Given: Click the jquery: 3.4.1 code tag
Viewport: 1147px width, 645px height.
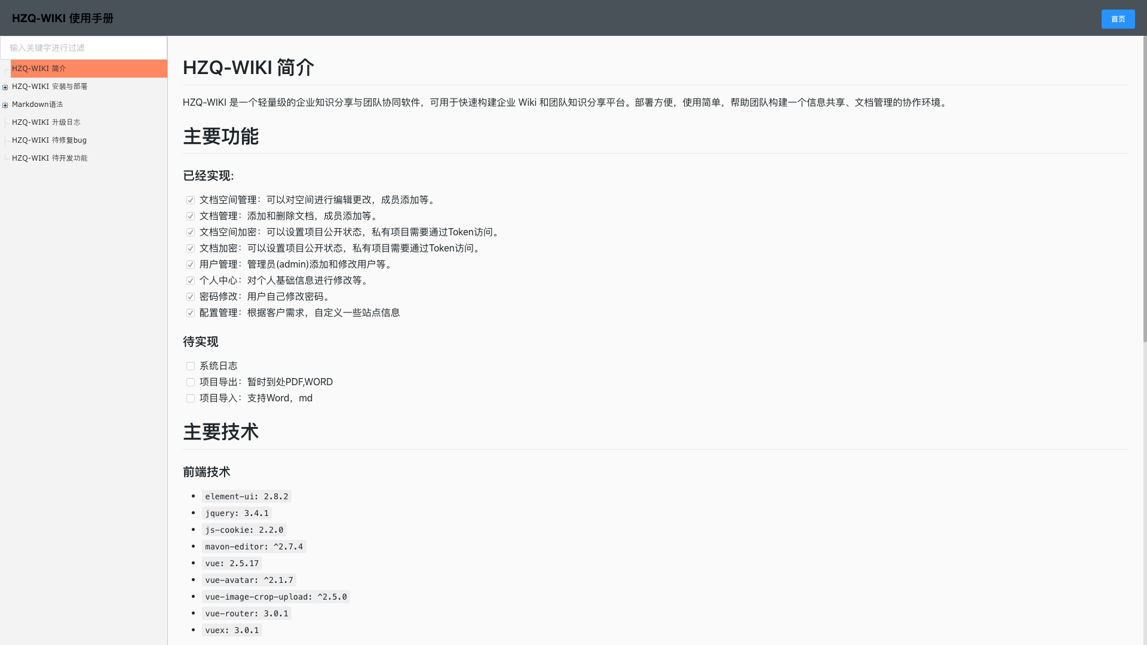Looking at the screenshot, I should click(237, 513).
